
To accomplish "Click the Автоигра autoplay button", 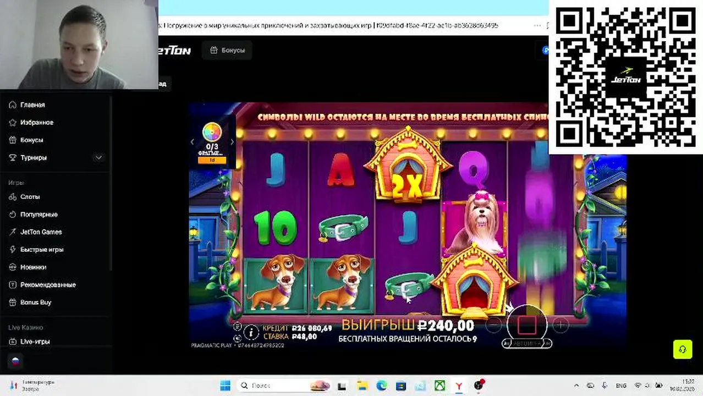I will click(x=527, y=343).
